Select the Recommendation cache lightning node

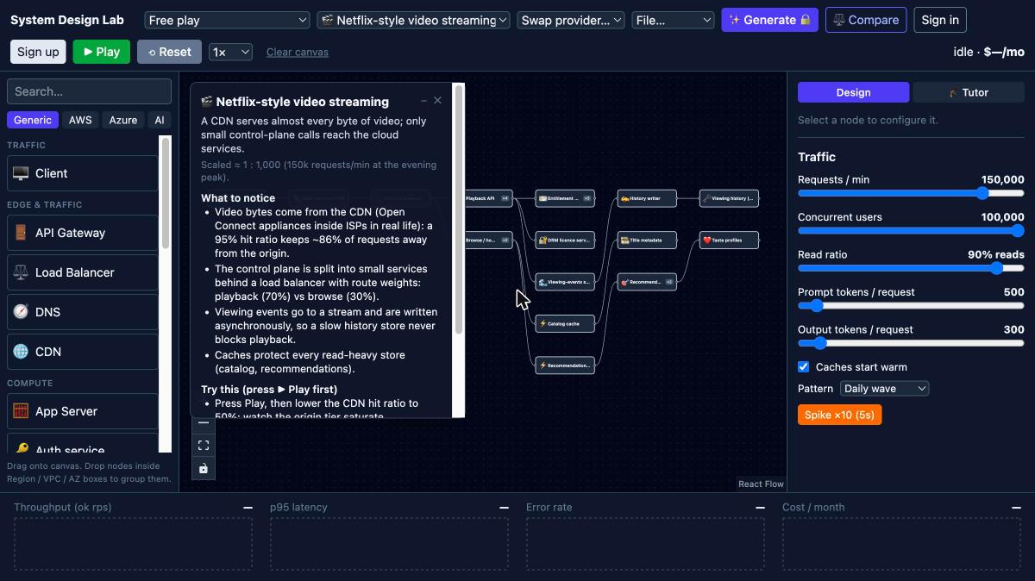pyautogui.click(x=565, y=365)
